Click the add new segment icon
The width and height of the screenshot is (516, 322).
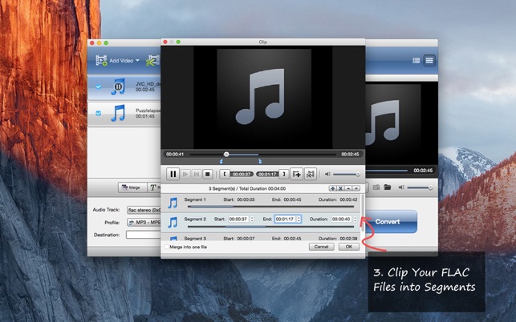[x=297, y=173]
